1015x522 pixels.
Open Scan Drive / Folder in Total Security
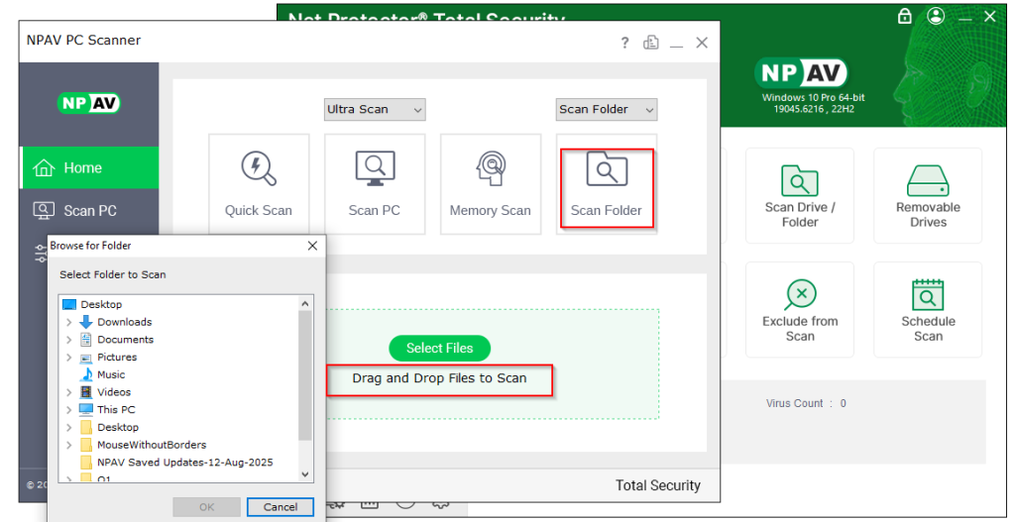point(800,196)
